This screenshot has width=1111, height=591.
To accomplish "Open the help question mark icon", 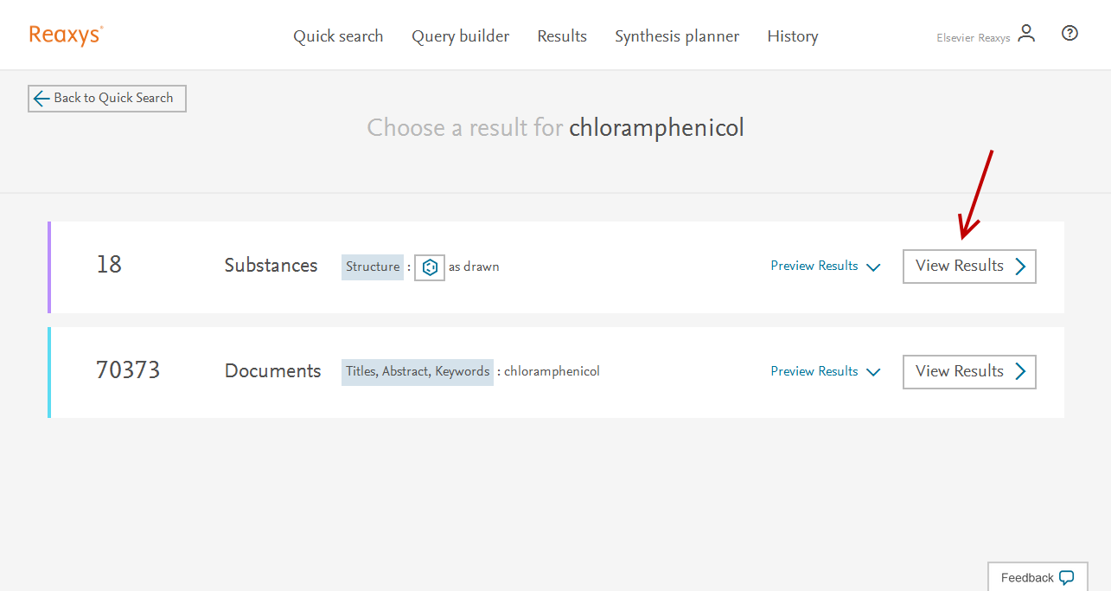I will [1069, 34].
